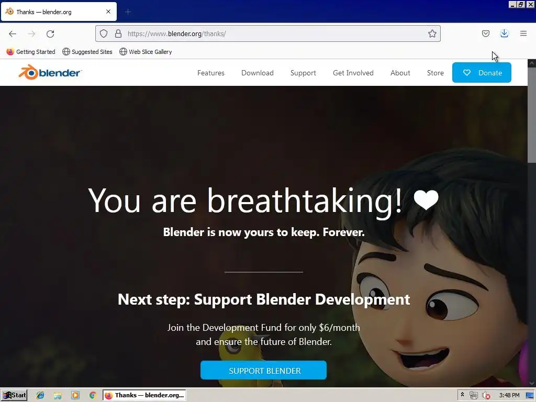Open the Support menu item
536x402 pixels.
pos(303,73)
